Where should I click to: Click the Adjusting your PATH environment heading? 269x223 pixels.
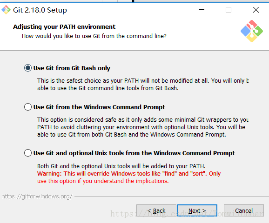click(x=64, y=27)
